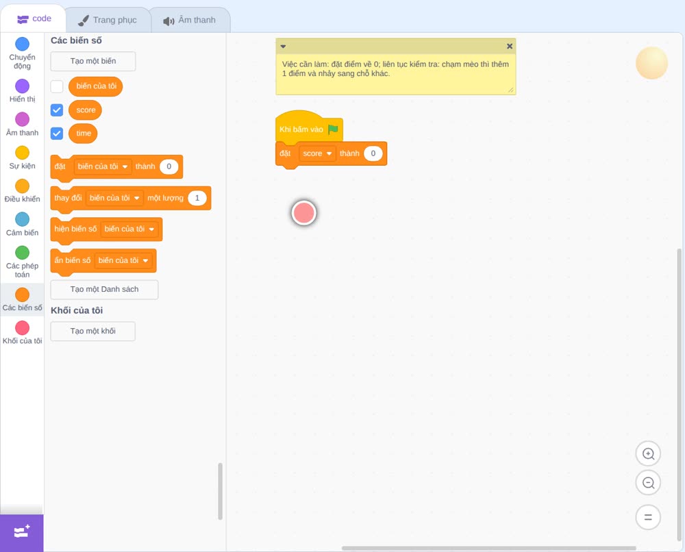Open the Các phép toán category

(23, 262)
